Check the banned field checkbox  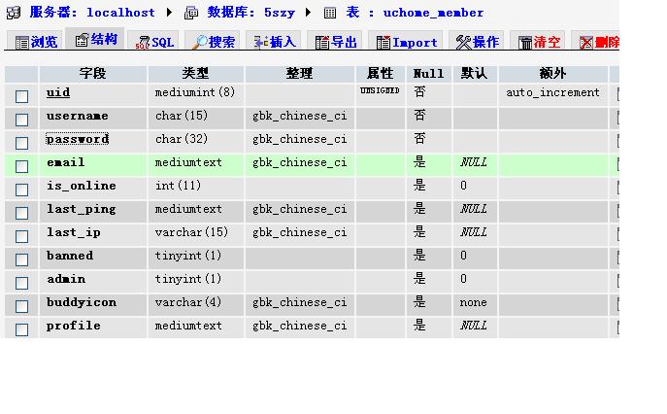point(21,259)
